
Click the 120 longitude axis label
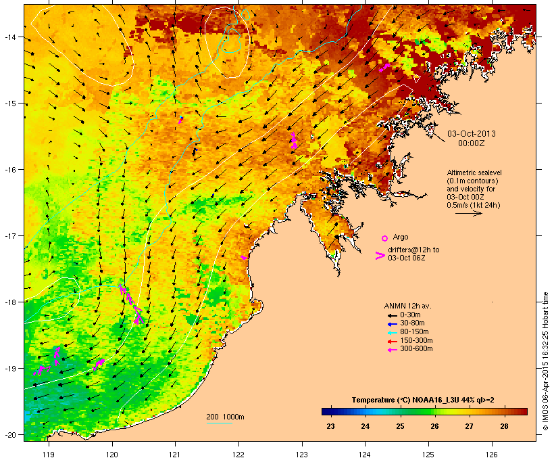click(112, 455)
